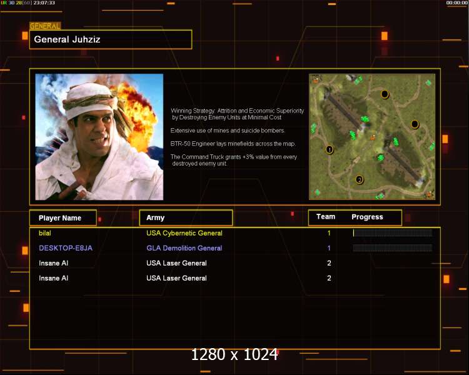Click team number 1 in DESKTOP-E8JA's row
This screenshot has width=469, height=375.
coord(329,248)
